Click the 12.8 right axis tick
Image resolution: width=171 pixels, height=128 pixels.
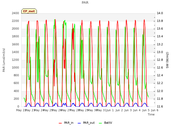pyautogui.click(x=160, y=60)
